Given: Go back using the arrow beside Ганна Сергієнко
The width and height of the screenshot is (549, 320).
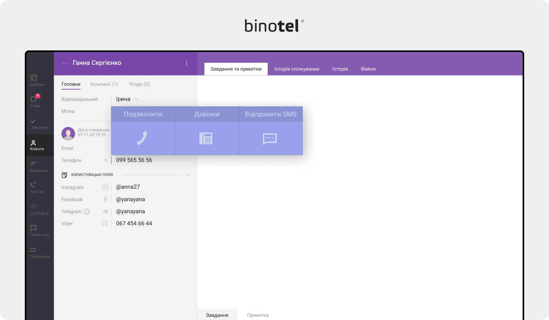Looking at the screenshot, I should coord(65,63).
